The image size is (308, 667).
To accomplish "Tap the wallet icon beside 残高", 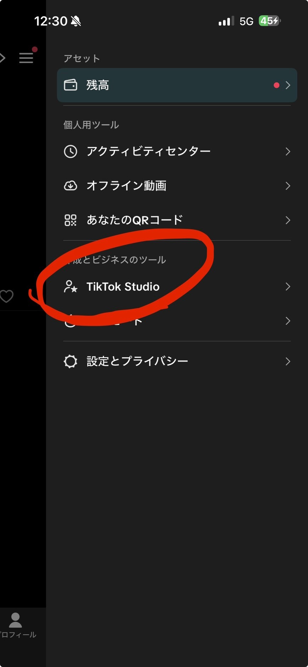I will [70, 85].
